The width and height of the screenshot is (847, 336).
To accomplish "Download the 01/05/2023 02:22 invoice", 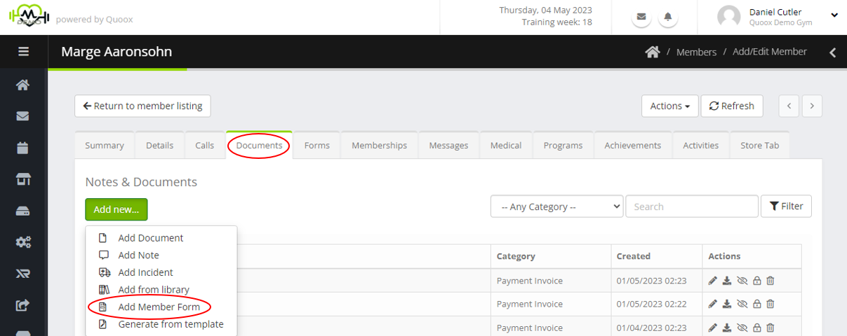I will click(727, 304).
